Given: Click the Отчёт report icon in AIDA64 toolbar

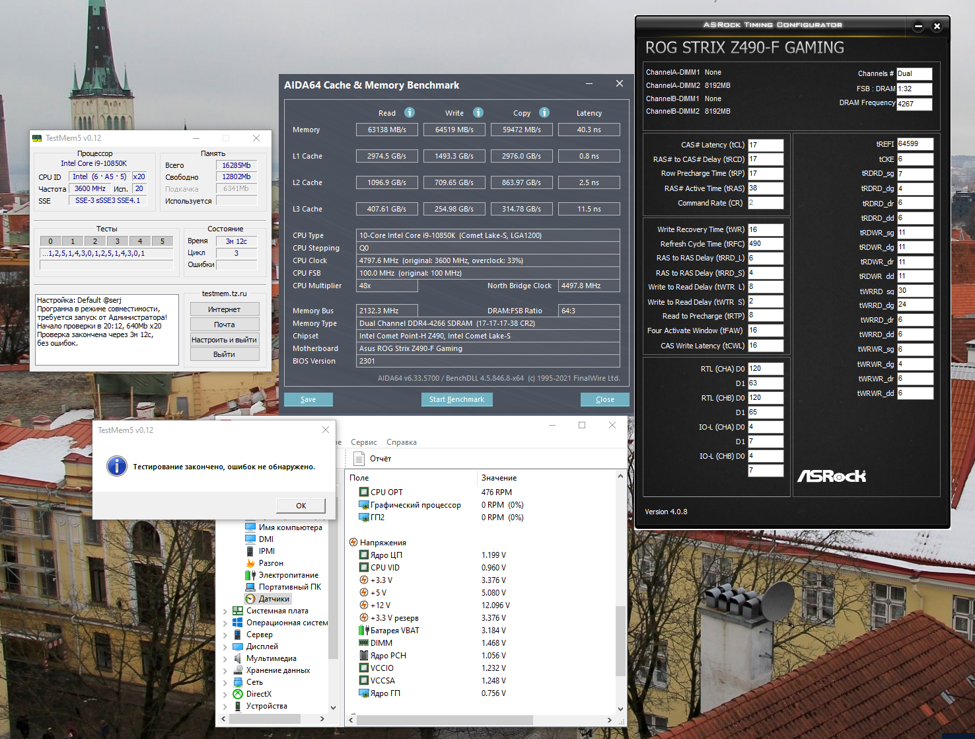Looking at the screenshot, I should point(359,458).
